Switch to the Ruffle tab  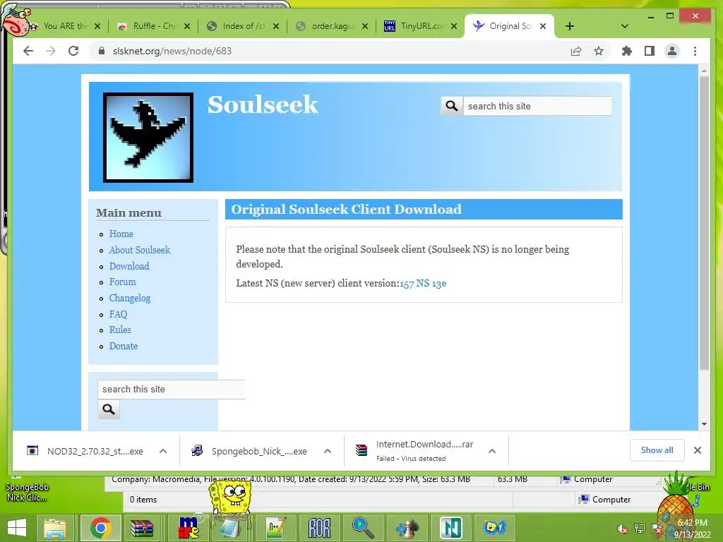[154, 26]
